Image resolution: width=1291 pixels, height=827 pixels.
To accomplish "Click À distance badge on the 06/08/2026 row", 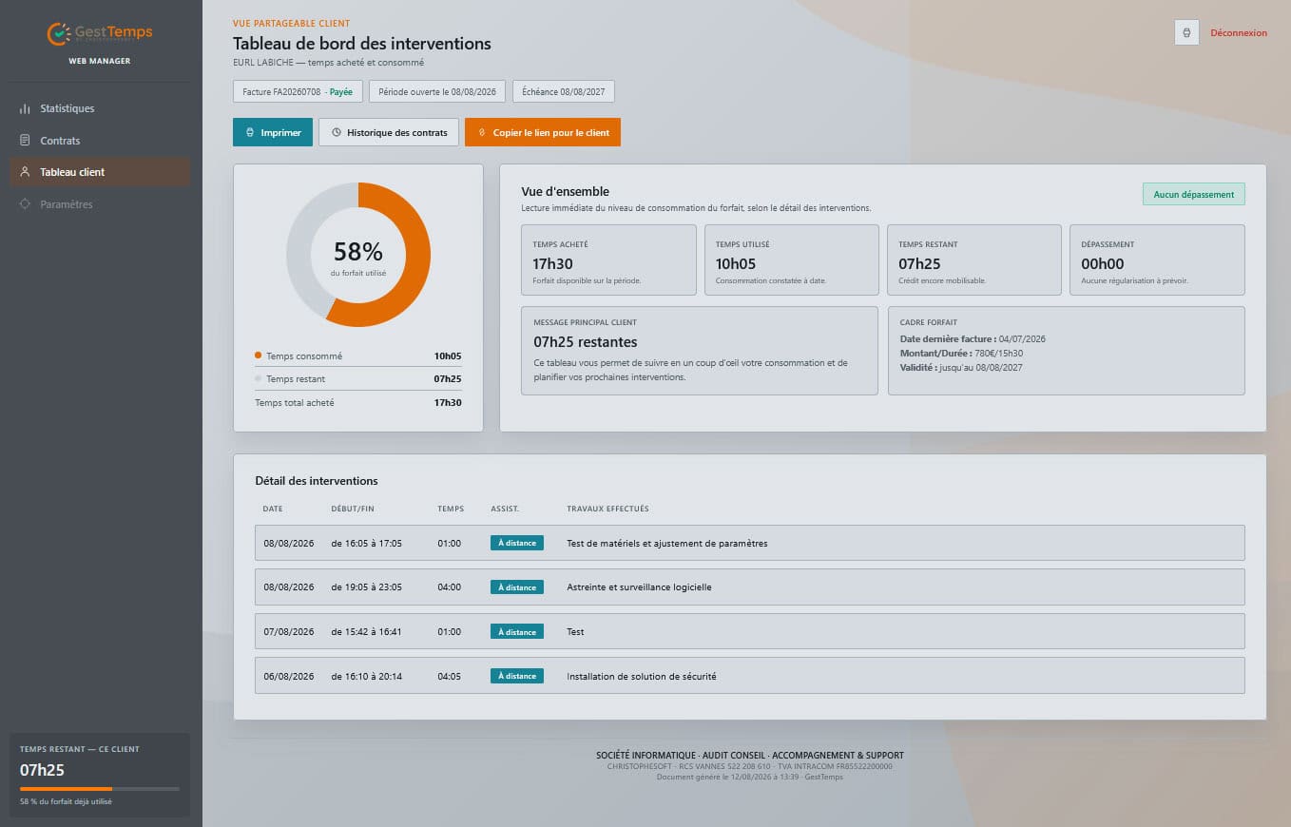I will [517, 676].
